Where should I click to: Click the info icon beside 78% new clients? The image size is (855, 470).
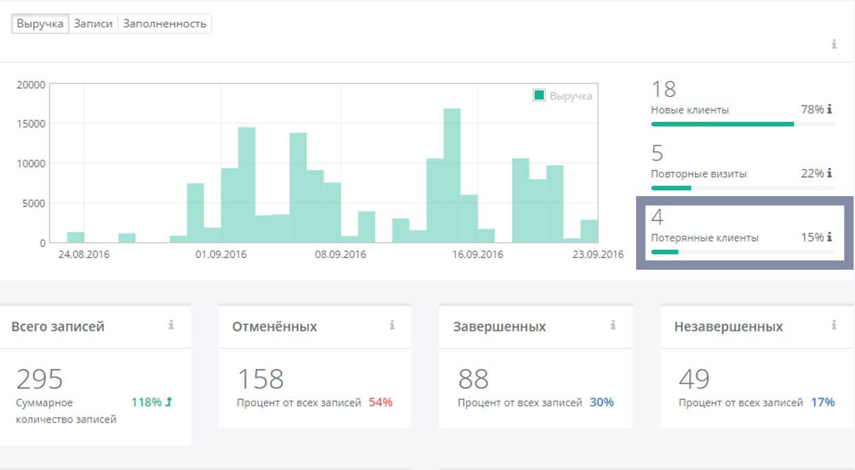pos(830,109)
